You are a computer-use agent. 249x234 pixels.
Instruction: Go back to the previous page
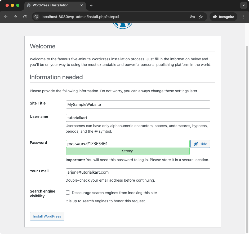tap(6, 17)
